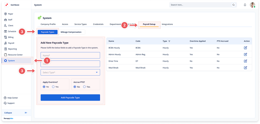The width and height of the screenshot is (260, 124).
Task: Open the Payroll Setup tab
Action: pos(149,24)
